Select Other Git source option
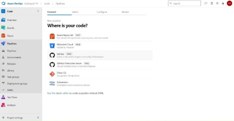The height and width of the screenshot is (121, 234). [x=100, y=74]
